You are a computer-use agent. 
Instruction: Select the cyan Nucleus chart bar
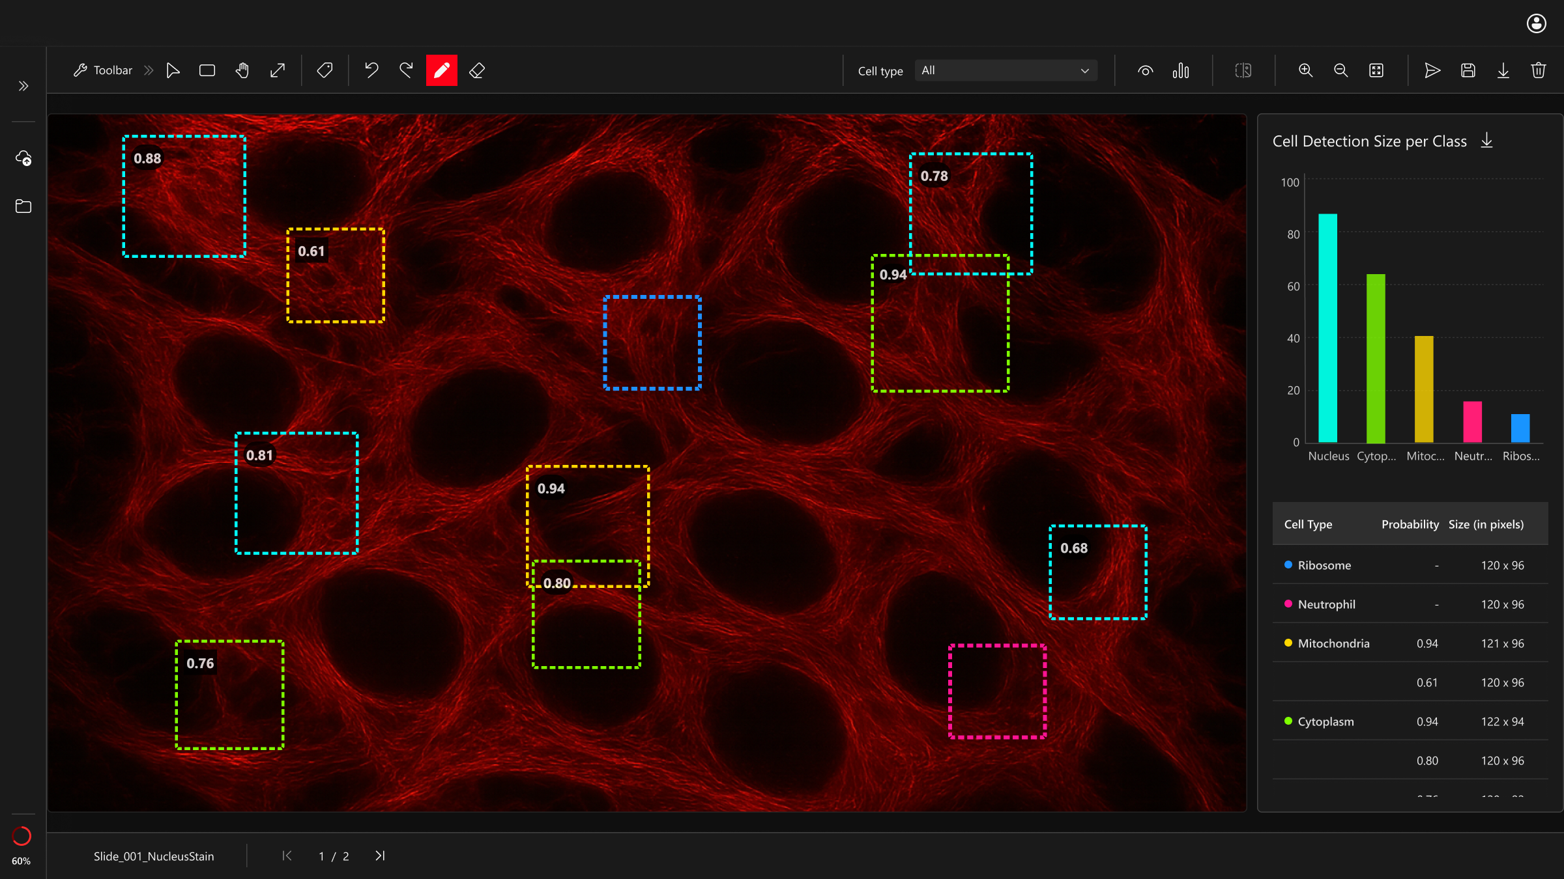point(1327,328)
